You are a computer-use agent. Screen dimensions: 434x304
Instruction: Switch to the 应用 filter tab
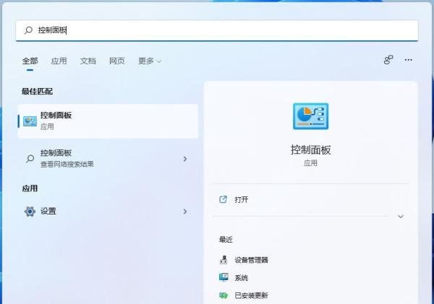click(59, 61)
